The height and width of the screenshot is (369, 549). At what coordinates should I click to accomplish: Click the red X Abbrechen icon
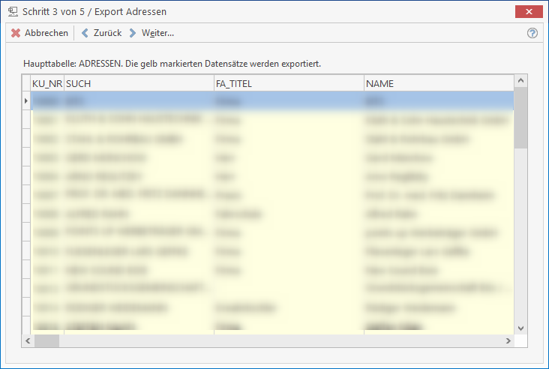(15, 33)
